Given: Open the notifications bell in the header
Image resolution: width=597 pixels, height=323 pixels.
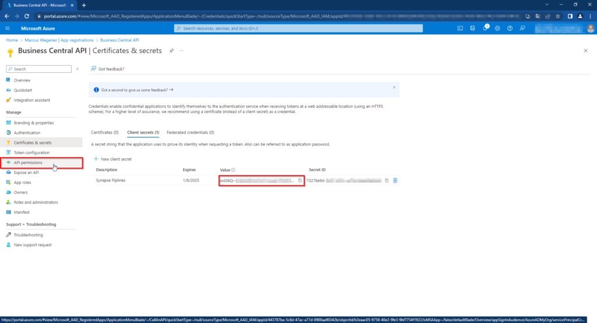Looking at the screenshot, I should 485,28.
